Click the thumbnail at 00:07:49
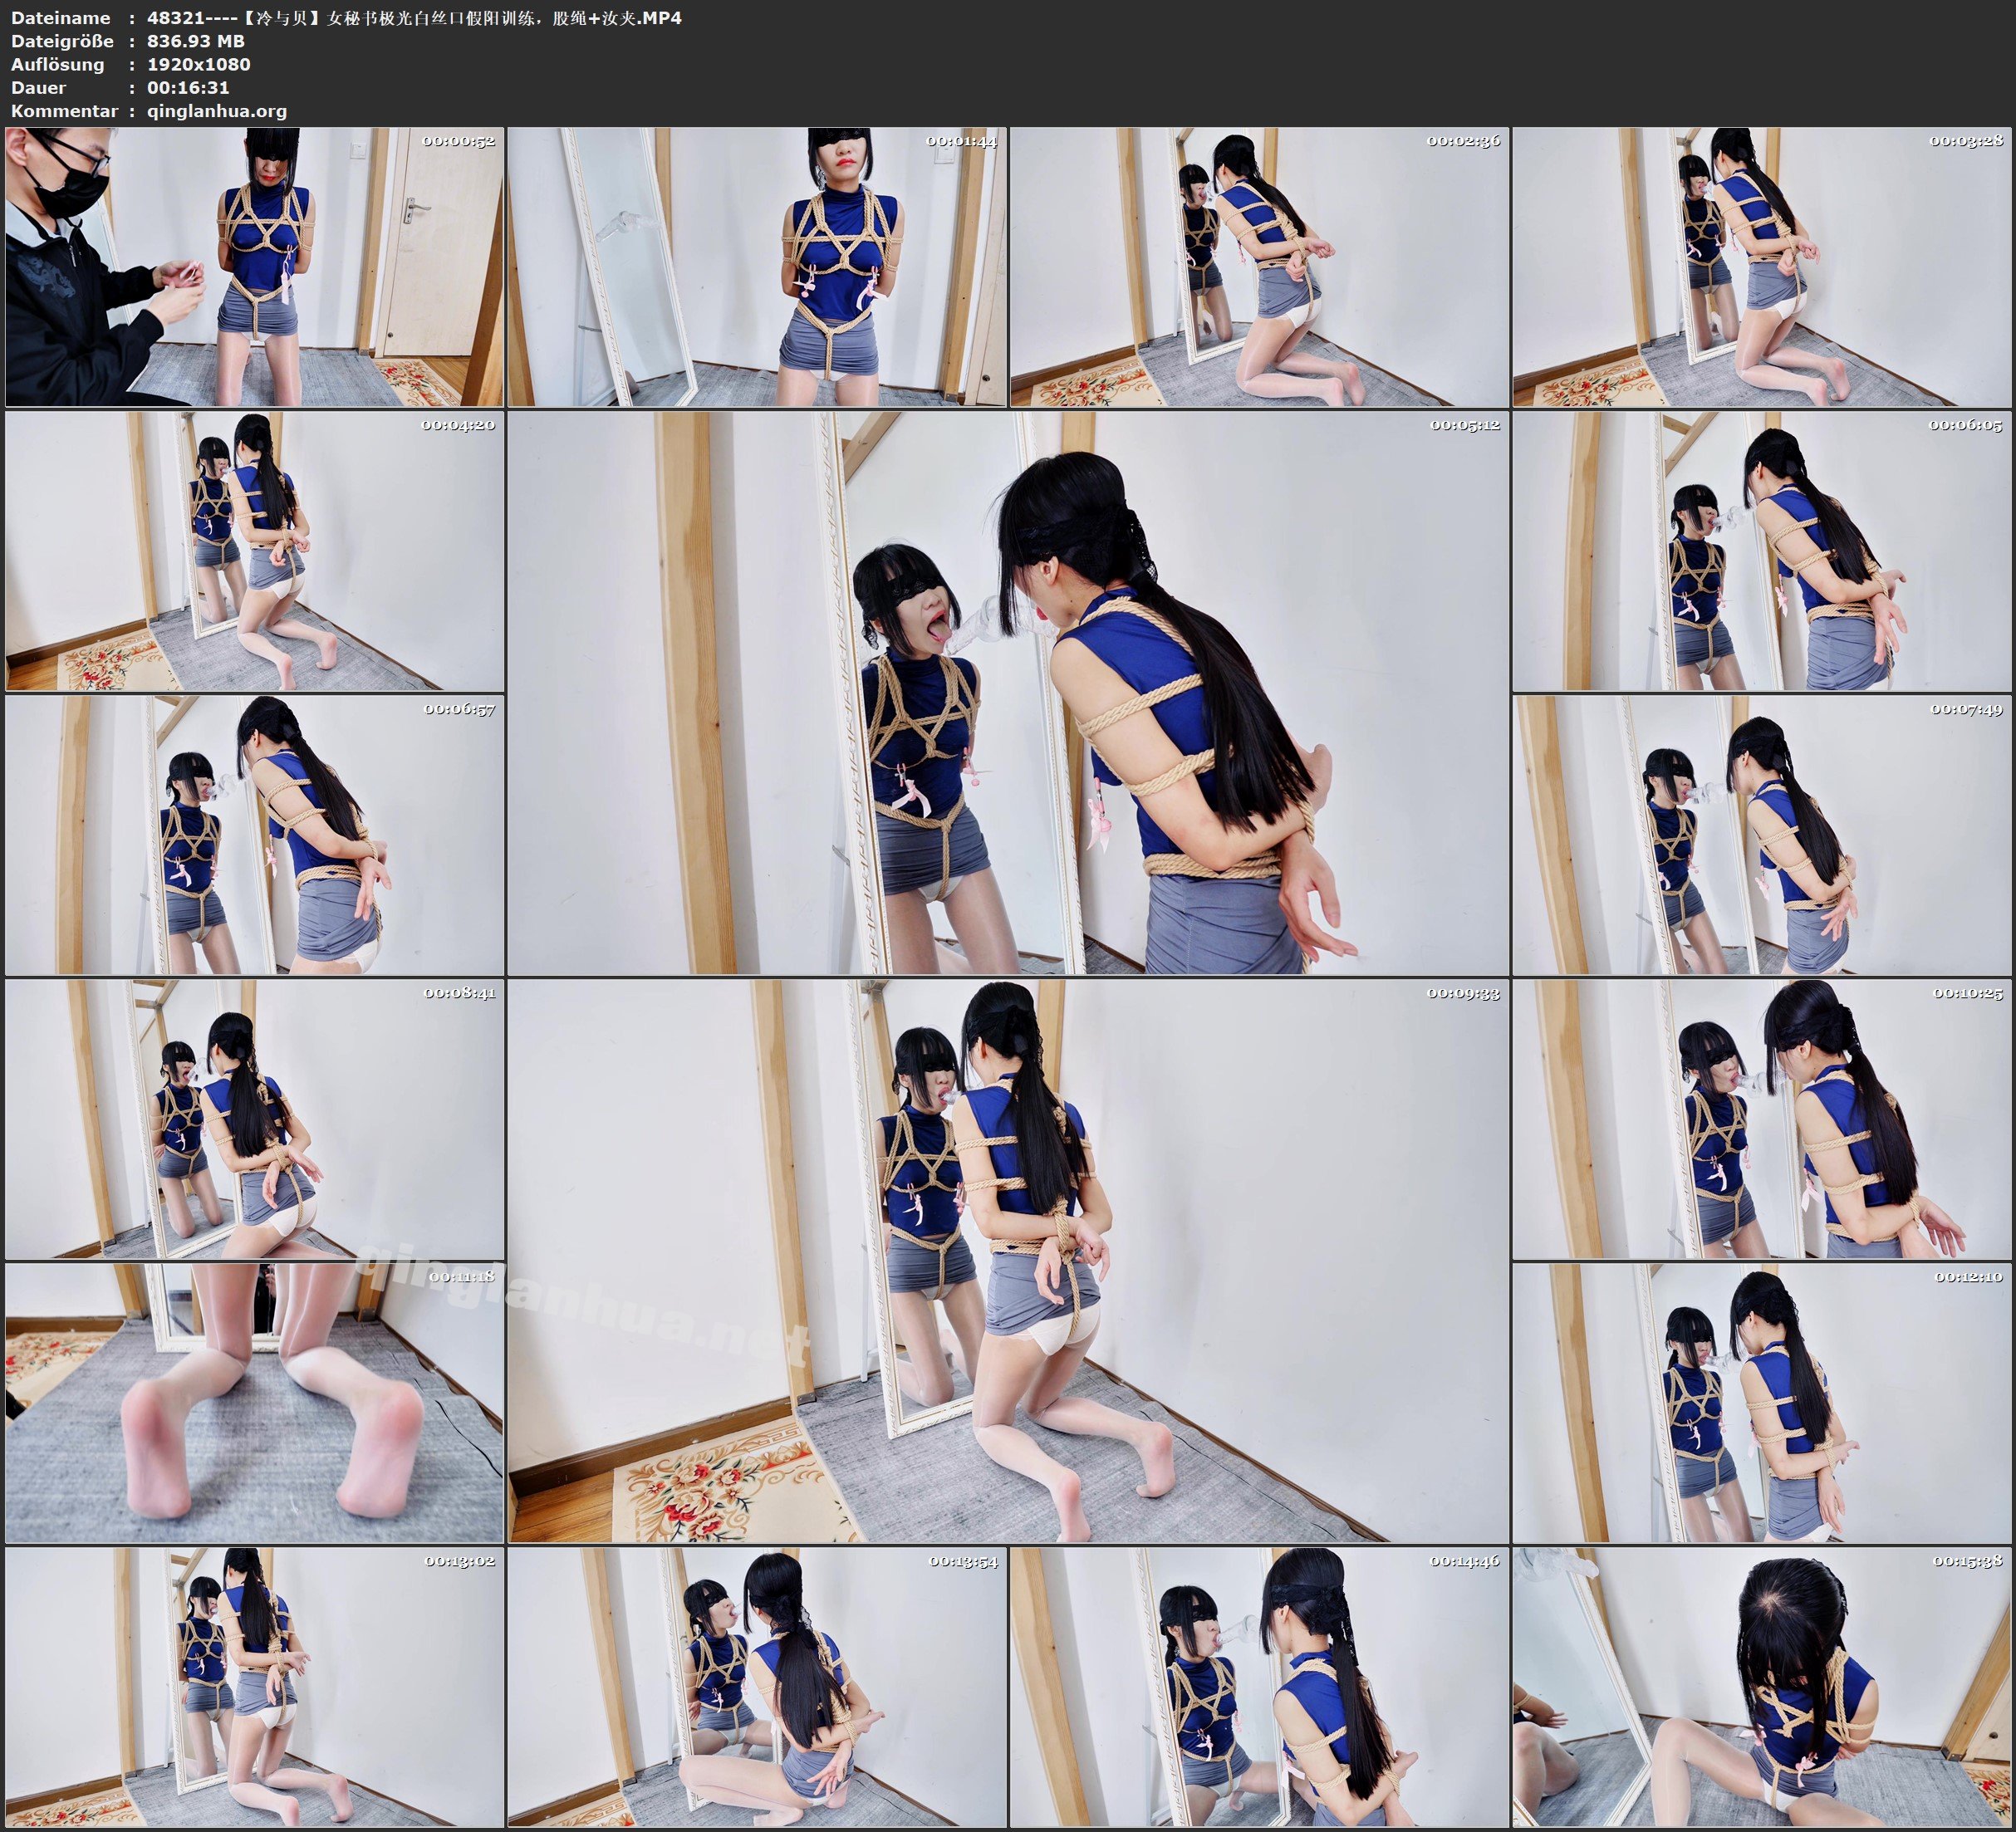 [1762, 835]
